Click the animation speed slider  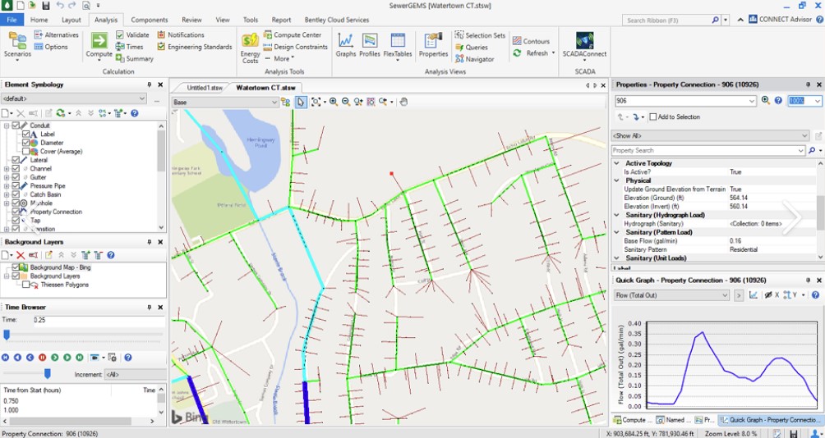point(48,373)
